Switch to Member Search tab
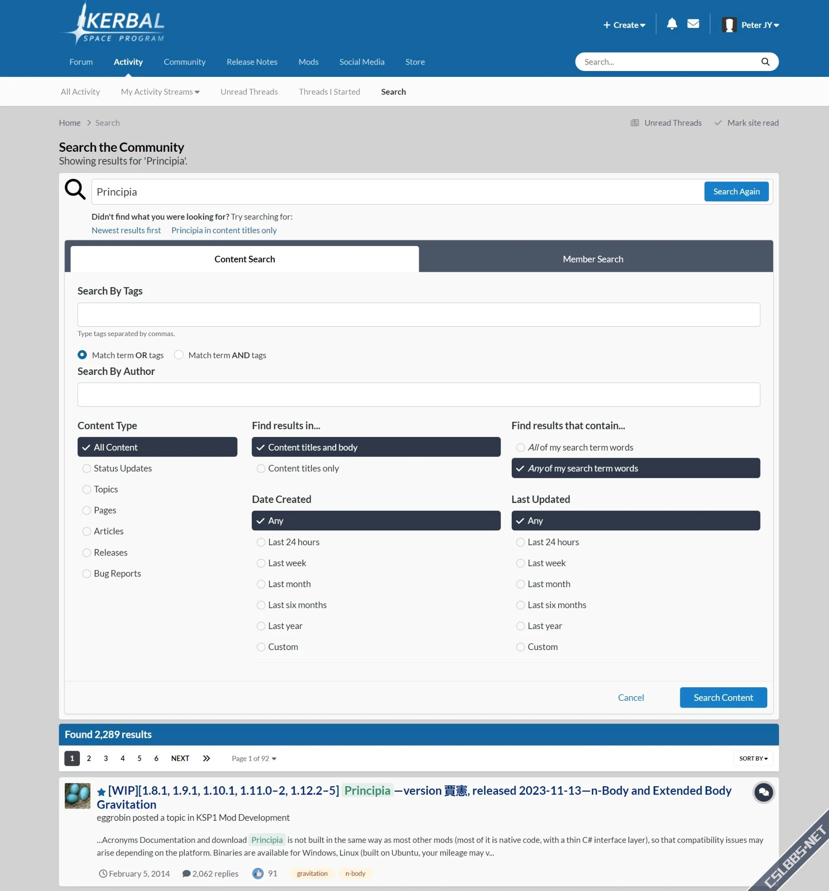Viewport: 829px width, 891px height. pyautogui.click(x=593, y=259)
